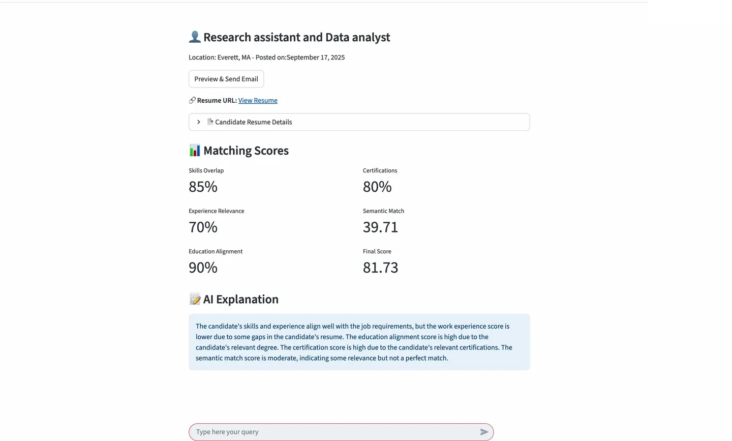Click the Location Everett, MA posting line
This screenshot has width=732, height=441.
pyautogui.click(x=266, y=57)
